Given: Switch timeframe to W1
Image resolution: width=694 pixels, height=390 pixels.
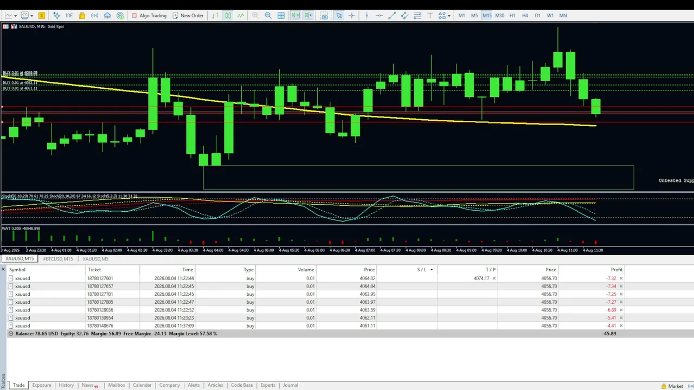Looking at the screenshot, I should click(550, 16).
